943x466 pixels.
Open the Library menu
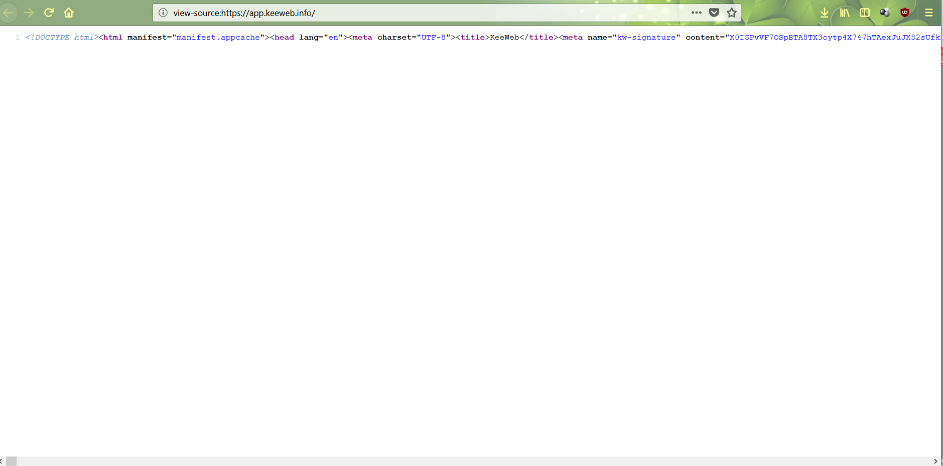[x=845, y=13]
